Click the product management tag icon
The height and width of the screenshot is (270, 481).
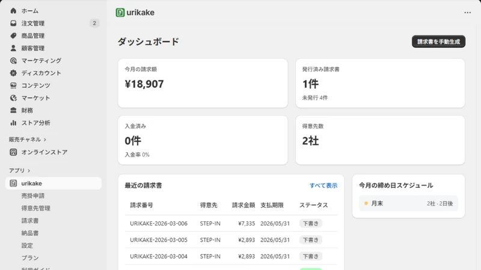[x=13, y=36]
